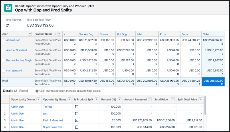Open Percent (%) column dropdown
The width and height of the screenshot is (230, 132).
119,99
